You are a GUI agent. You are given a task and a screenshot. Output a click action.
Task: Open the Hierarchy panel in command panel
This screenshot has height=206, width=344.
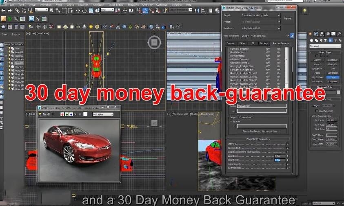tap(322, 34)
